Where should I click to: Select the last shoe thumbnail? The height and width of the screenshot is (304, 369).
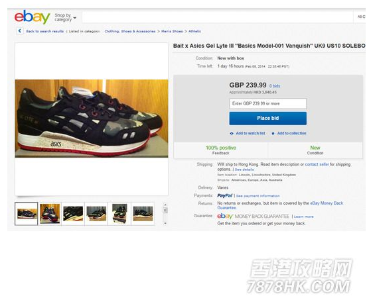(x=143, y=213)
